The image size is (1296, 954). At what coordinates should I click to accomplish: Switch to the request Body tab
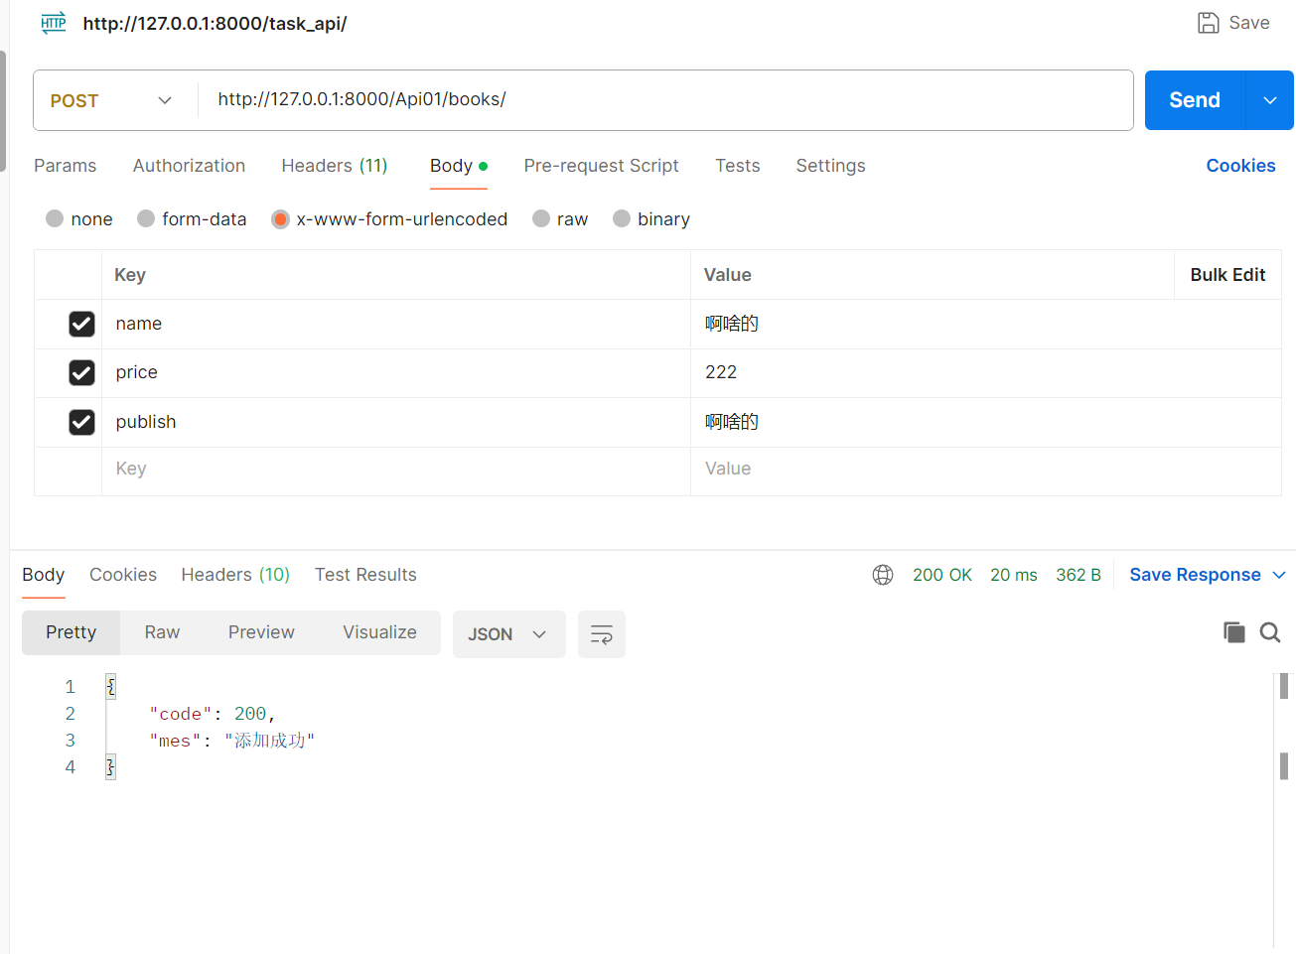pos(459,166)
